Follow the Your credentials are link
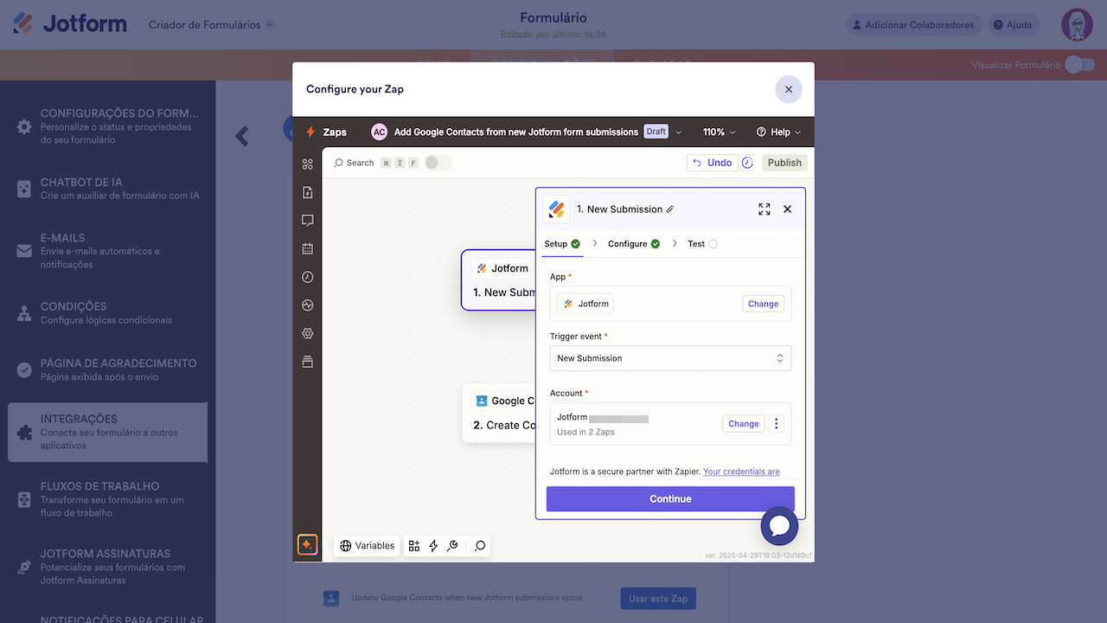1107x623 pixels. [x=740, y=471]
